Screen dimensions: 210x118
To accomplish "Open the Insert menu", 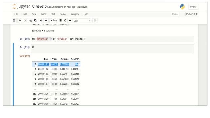I will [x=44, y=14].
